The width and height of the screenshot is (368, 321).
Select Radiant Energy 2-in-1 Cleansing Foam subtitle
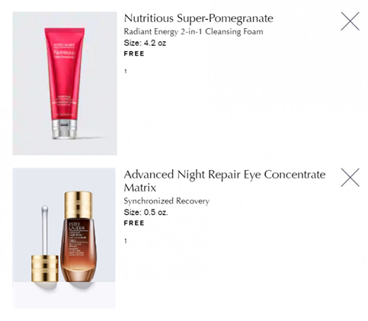point(194,32)
